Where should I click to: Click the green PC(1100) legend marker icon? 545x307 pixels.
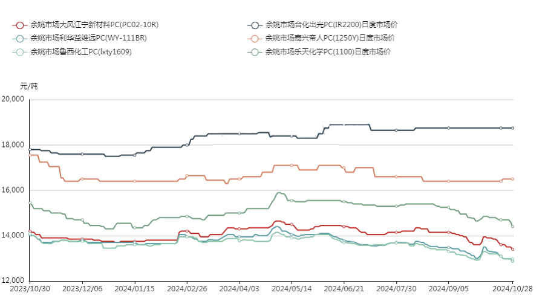255,52
